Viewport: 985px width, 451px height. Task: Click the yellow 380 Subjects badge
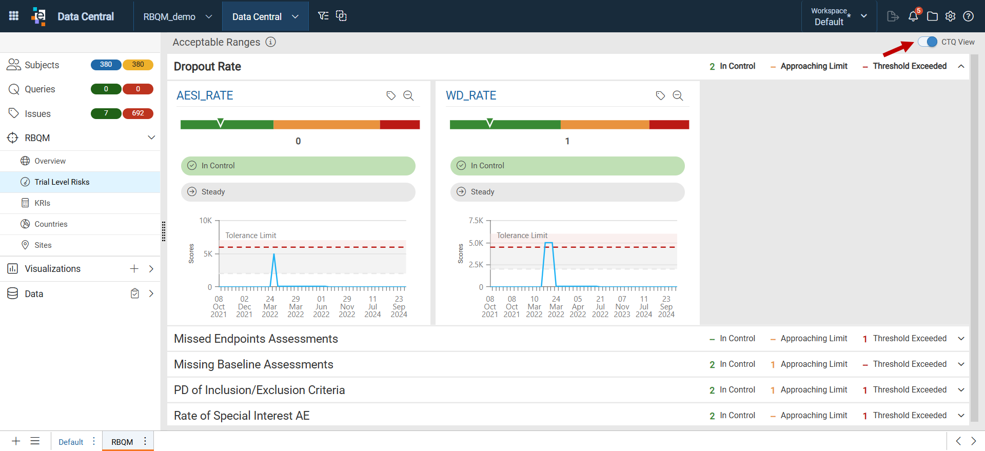138,65
